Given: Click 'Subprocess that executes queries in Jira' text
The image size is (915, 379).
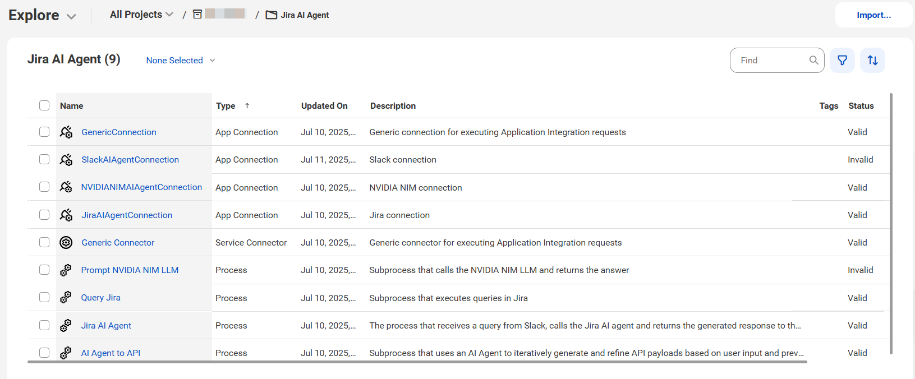Looking at the screenshot, I should coord(448,298).
